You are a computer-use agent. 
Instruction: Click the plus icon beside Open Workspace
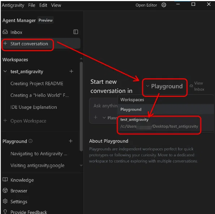coord(5,120)
